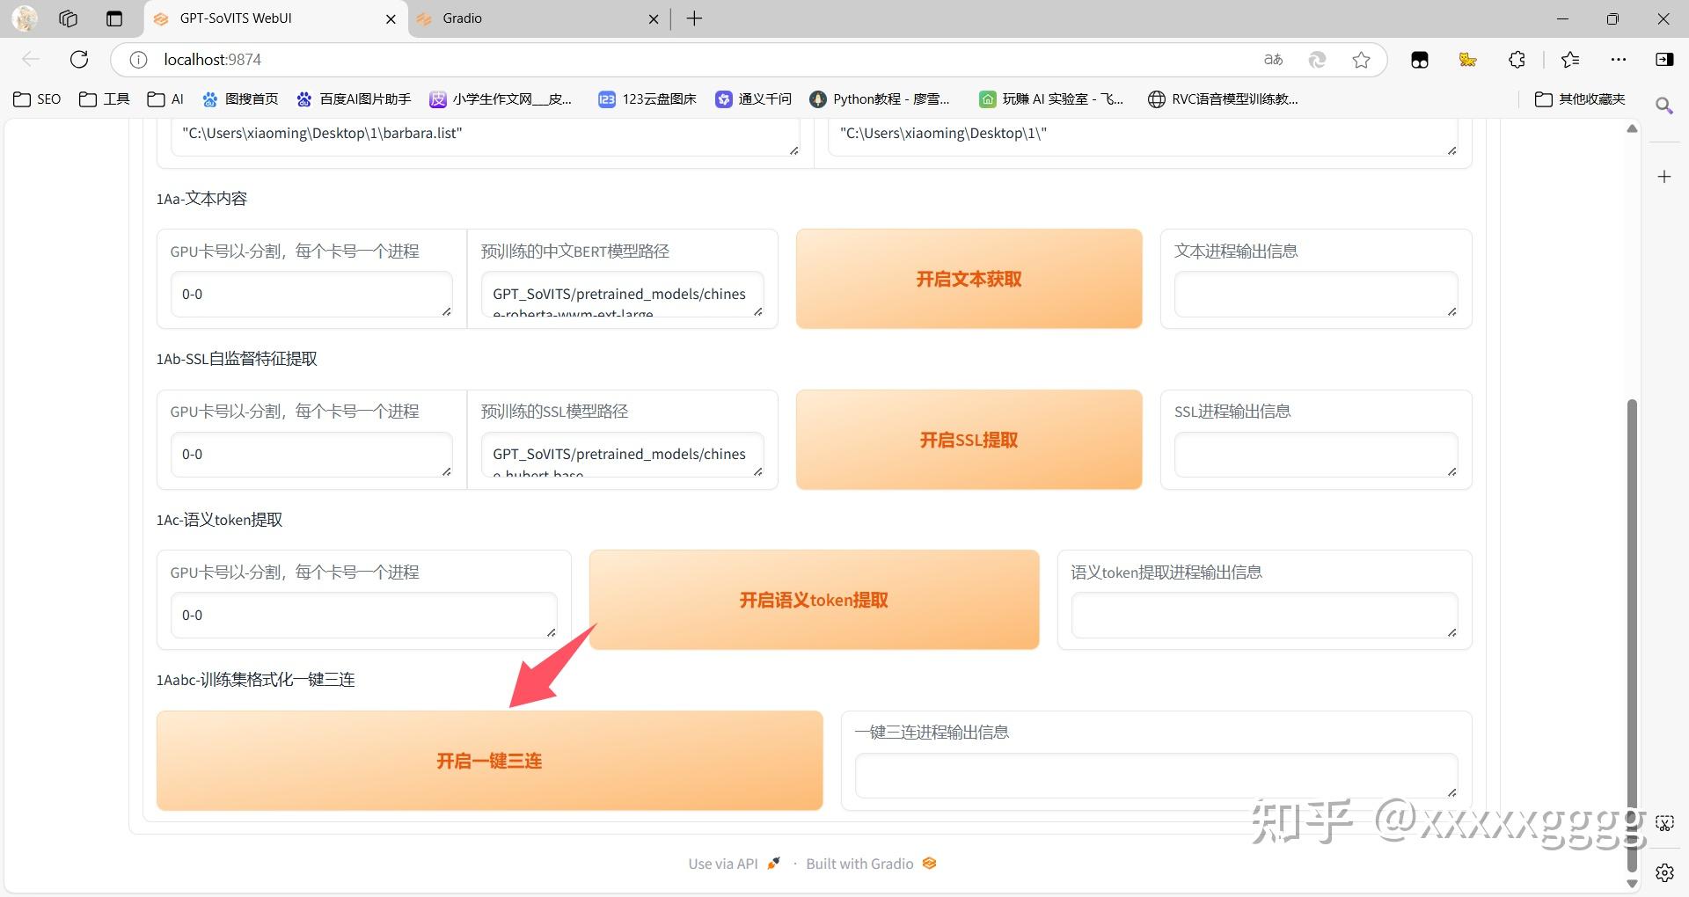
Task: Select the read aloud icon in address bar
Action: 1273,59
